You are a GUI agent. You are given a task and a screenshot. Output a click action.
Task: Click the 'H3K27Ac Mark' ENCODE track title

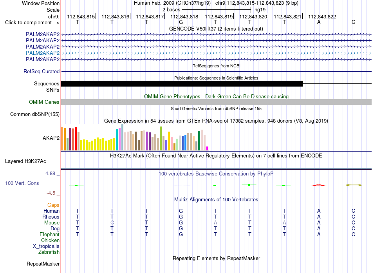click(x=216, y=156)
